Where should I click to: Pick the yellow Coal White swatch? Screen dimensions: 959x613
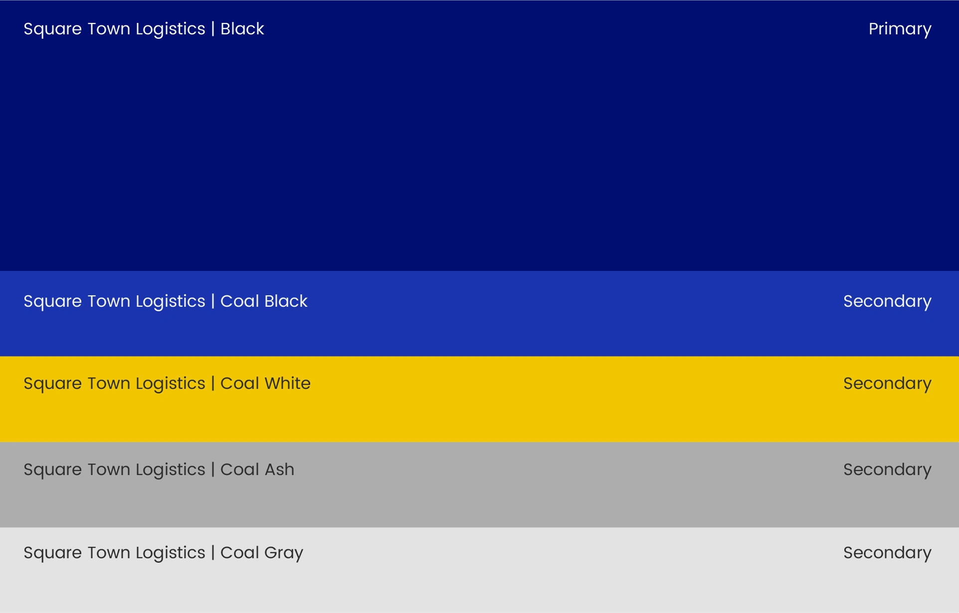pyautogui.click(x=479, y=413)
